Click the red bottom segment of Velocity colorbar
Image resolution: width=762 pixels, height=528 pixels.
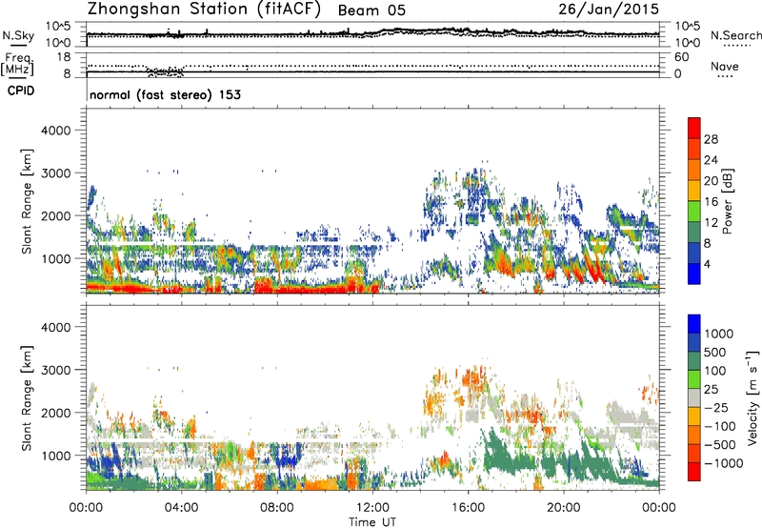tap(694, 472)
